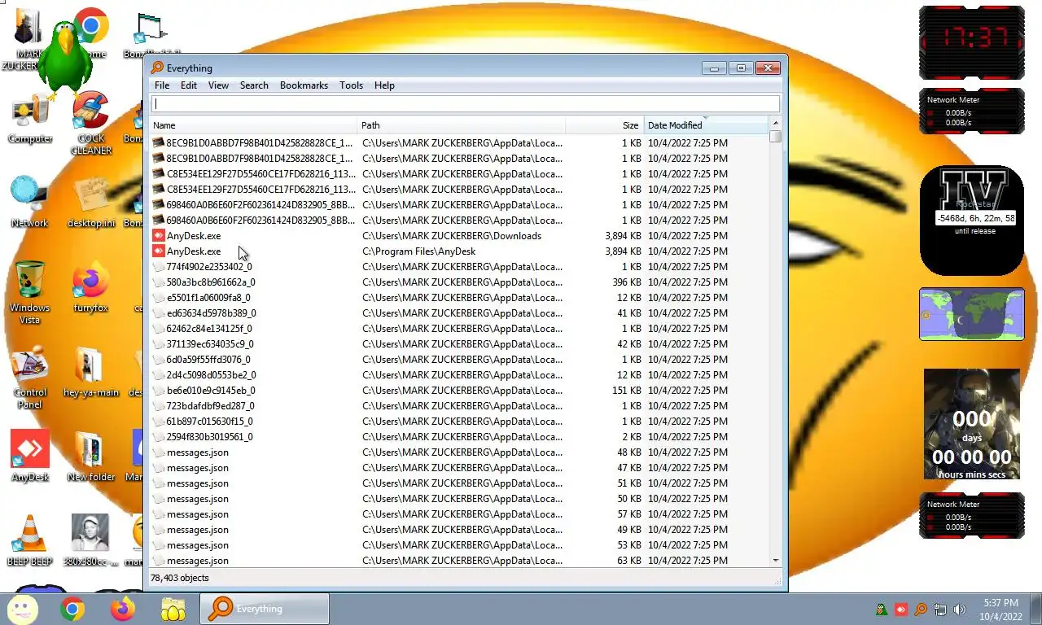Viewport: 1042px width, 625px height.
Task: Select the 47 KB messages.json row
Action: [460, 468]
